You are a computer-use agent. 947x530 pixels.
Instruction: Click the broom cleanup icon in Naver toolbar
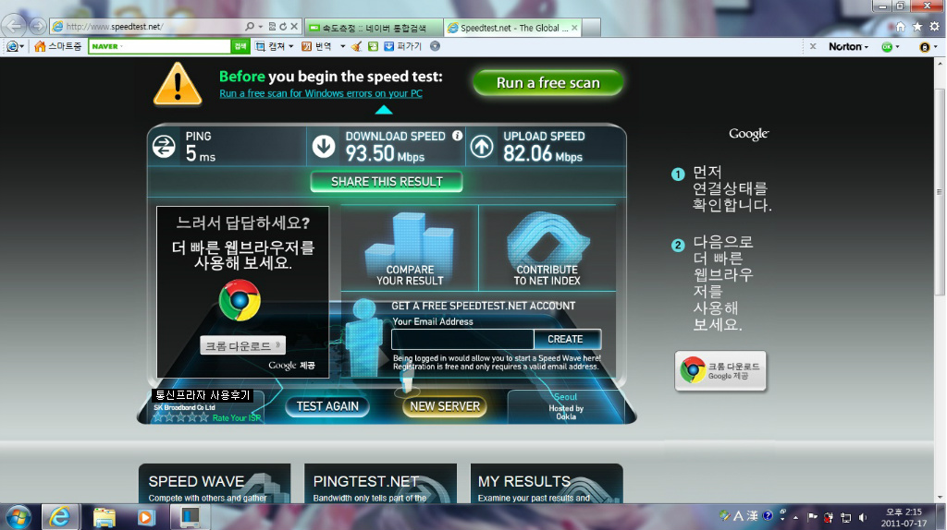(x=357, y=46)
